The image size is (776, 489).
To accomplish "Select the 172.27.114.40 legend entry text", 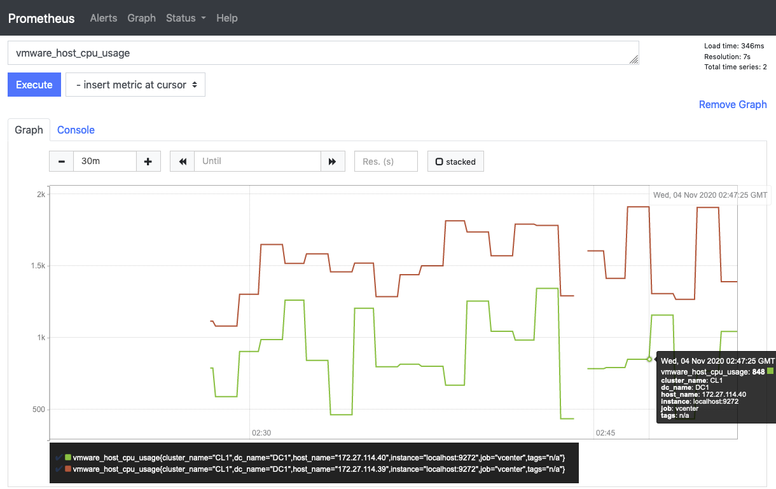I will 319,458.
